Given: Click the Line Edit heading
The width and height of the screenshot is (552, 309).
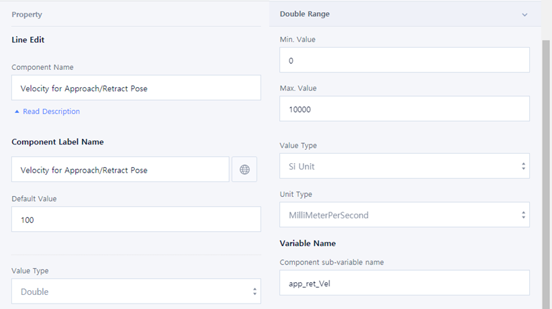Looking at the screenshot, I should click(x=28, y=40).
